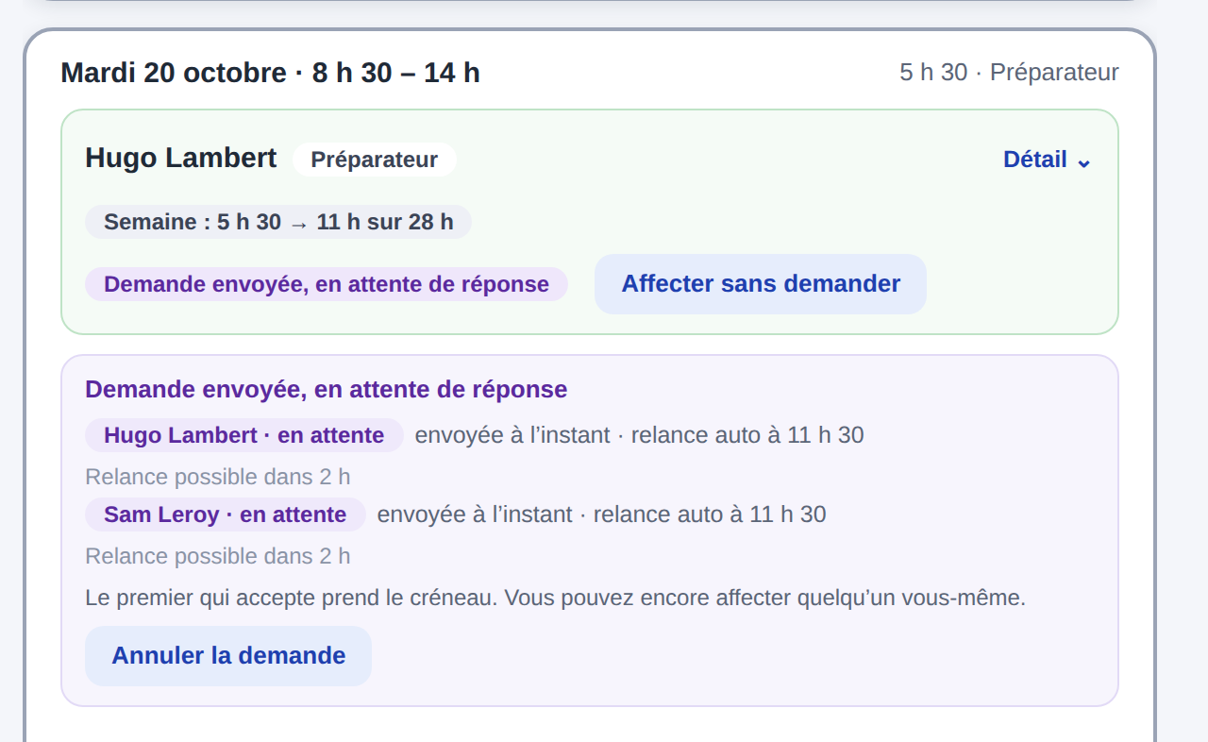Click the purple panel heading Demande envoyée, en attente de réponse

click(x=327, y=389)
